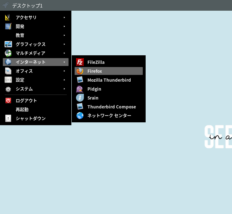Click the Mozilla Thunderbird picture icon
The image size is (232, 214).
coord(80,80)
